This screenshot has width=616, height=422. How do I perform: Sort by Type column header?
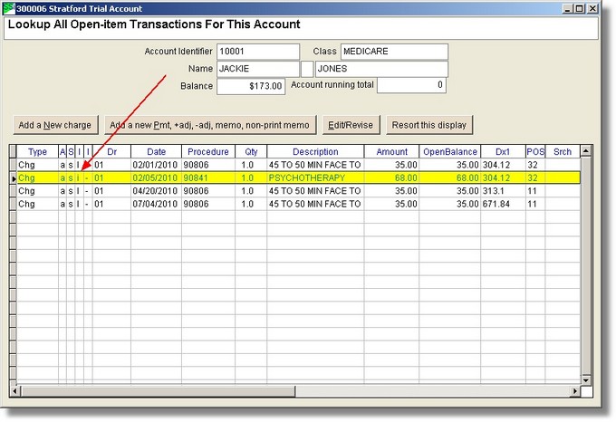point(37,151)
